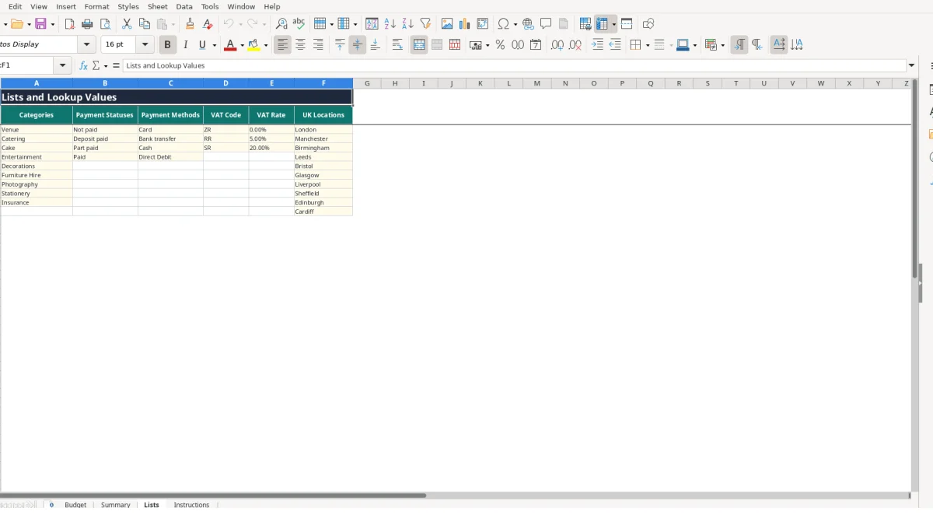
Task: Select the '20.00%' VAT rate cell
Action: pyautogui.click(x=271, y=148)
